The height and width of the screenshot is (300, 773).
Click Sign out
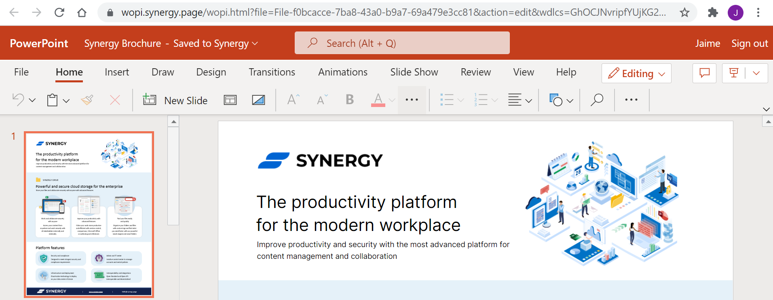click(750, 43)
